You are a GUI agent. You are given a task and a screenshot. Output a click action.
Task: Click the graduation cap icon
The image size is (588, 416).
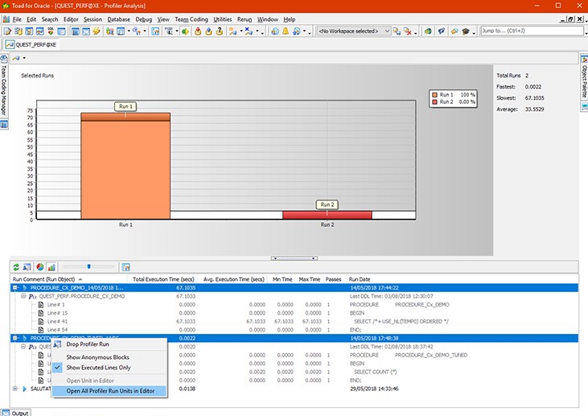click(x=466, y=31)
